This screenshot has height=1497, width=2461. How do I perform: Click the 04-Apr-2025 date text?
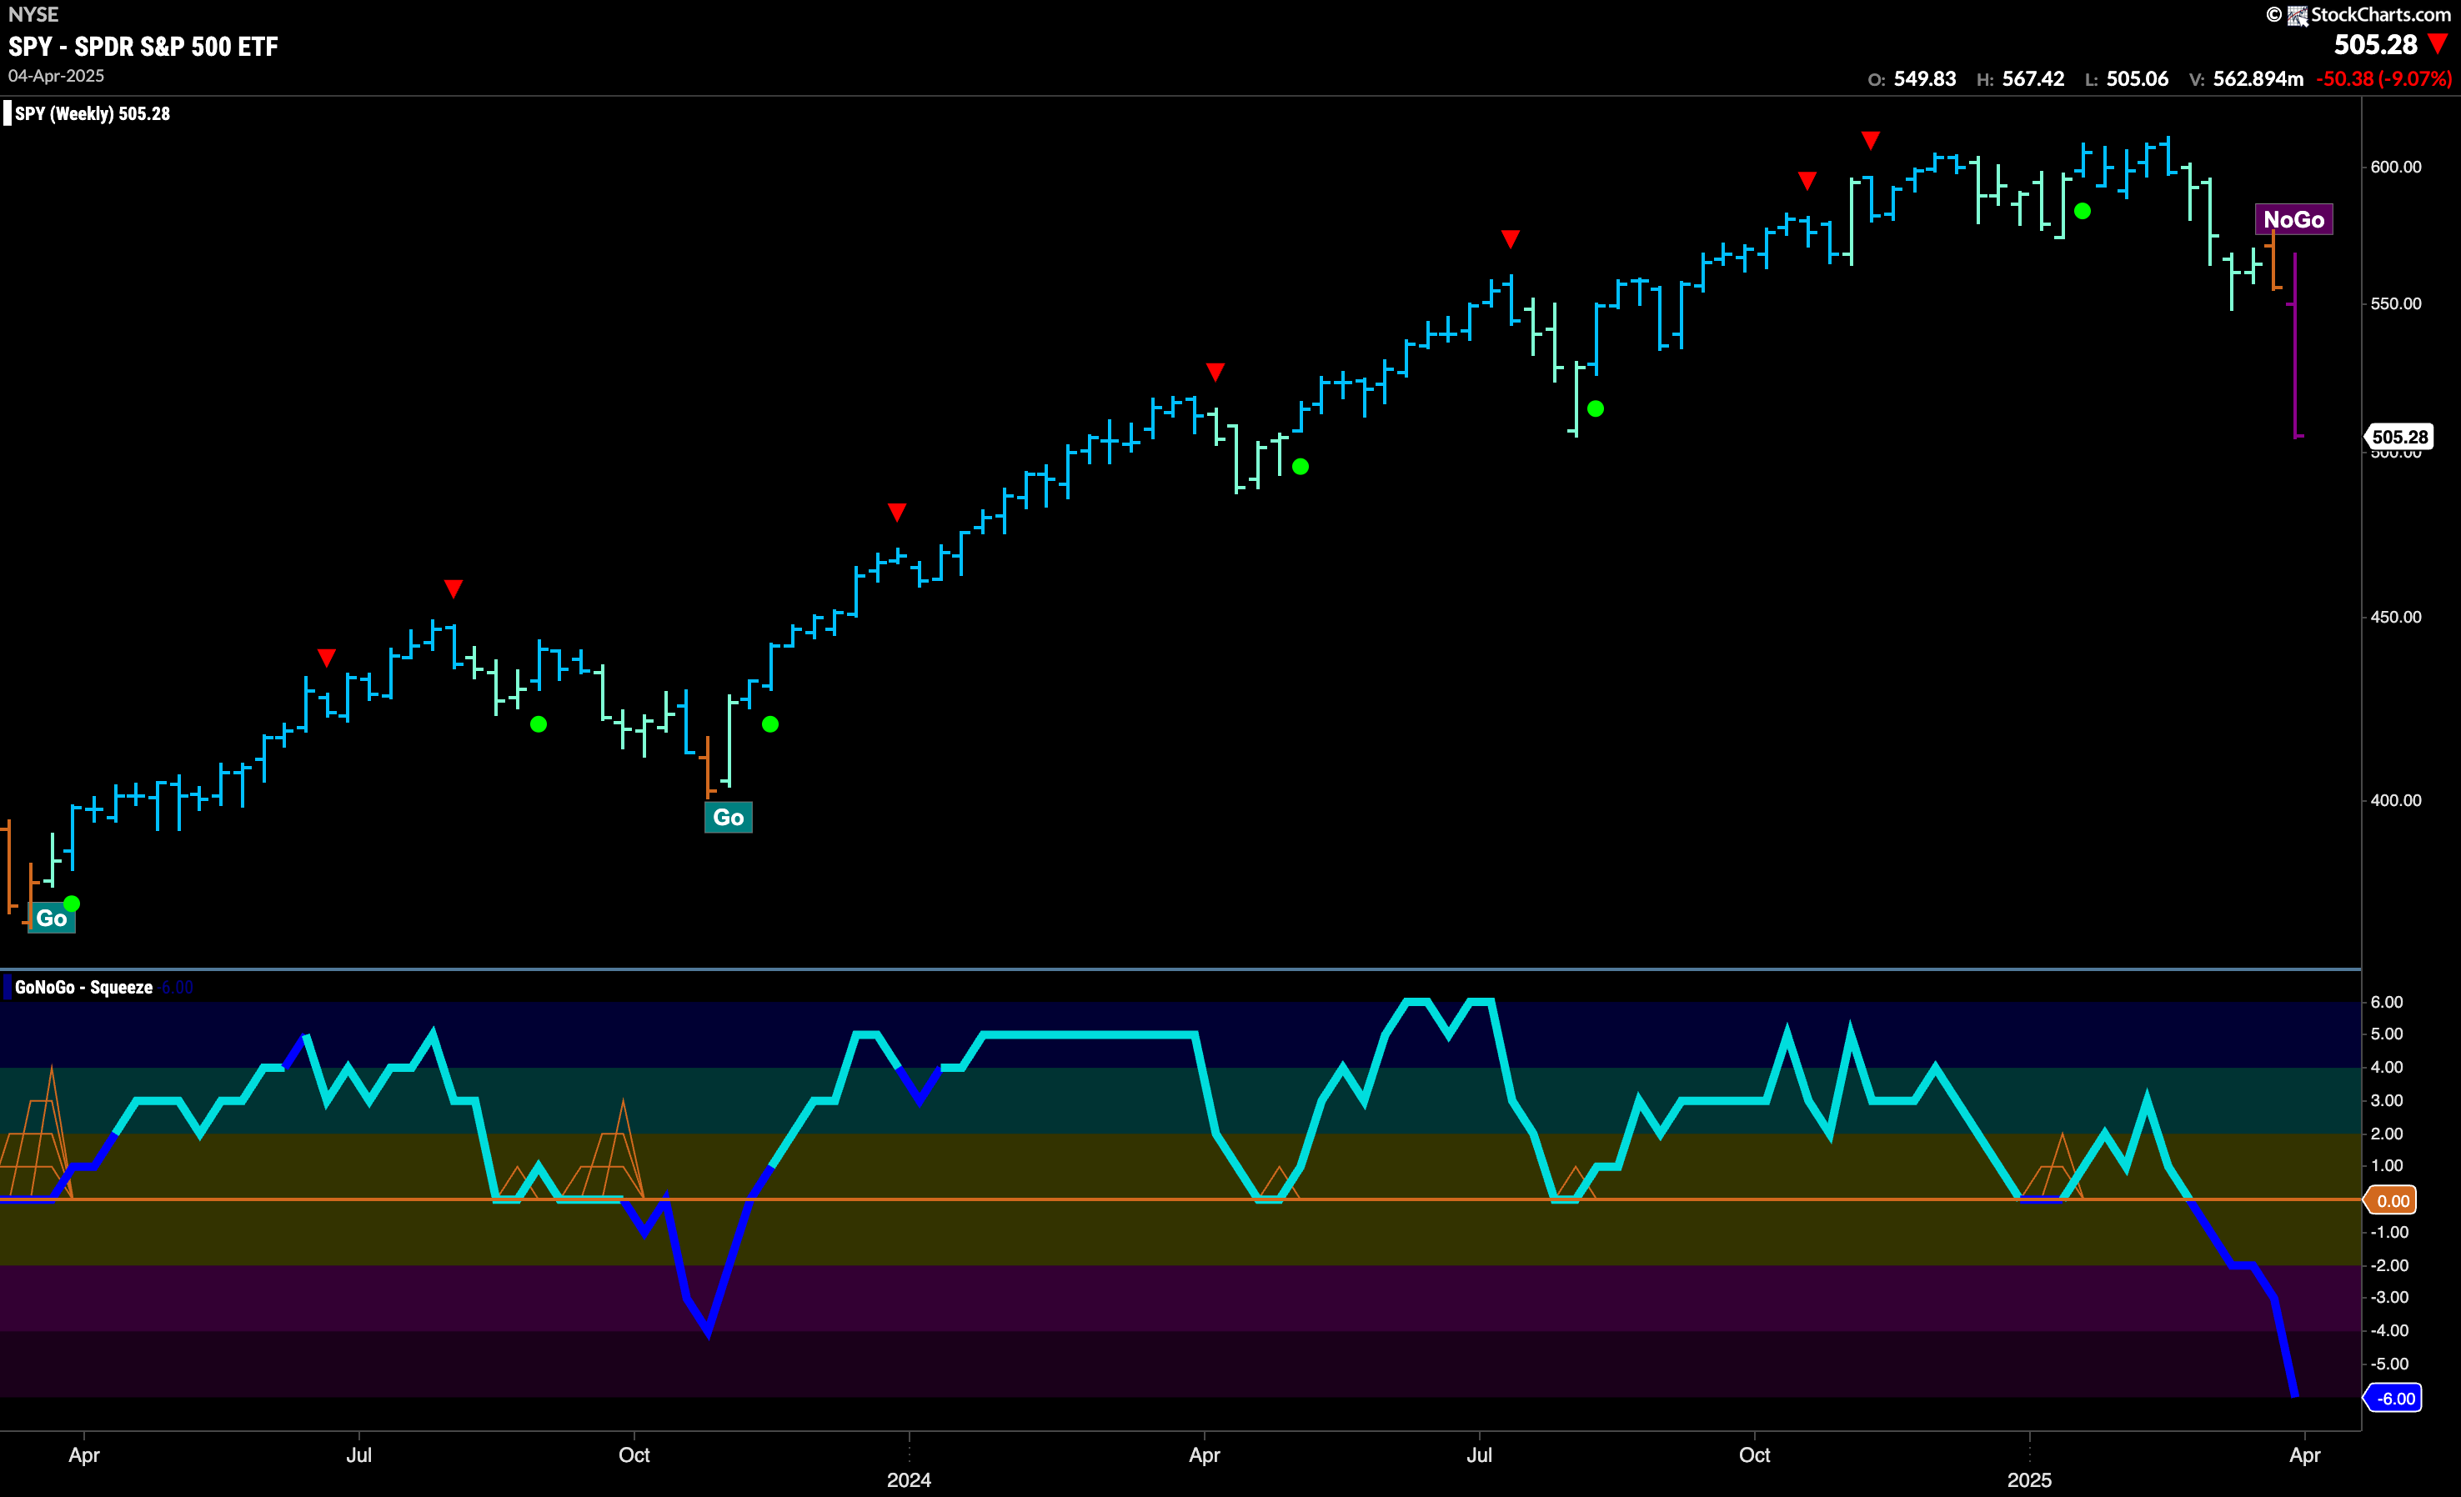coord(56,76)
